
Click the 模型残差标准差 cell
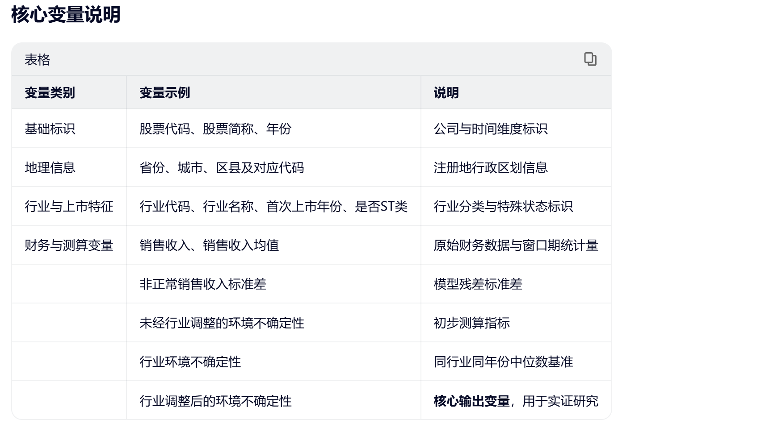tap(478, 284)
